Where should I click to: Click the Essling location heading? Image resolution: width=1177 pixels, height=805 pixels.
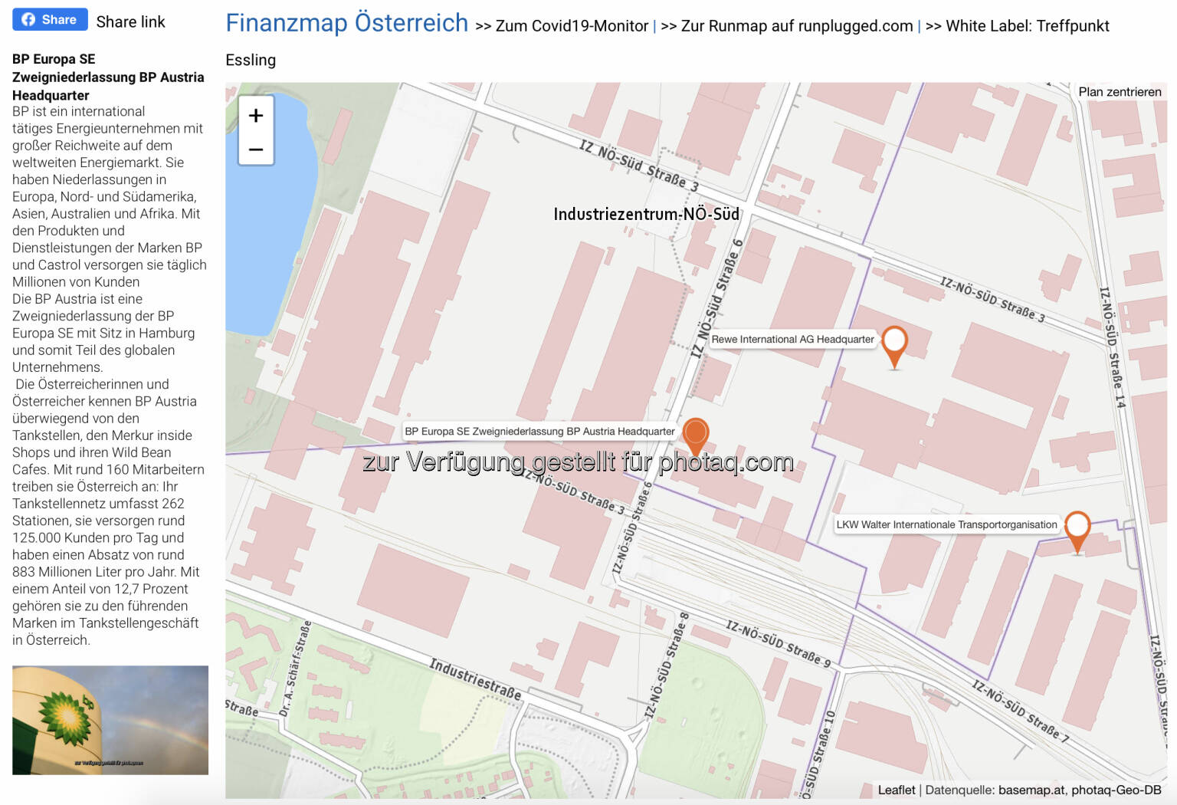coord(251,60)
